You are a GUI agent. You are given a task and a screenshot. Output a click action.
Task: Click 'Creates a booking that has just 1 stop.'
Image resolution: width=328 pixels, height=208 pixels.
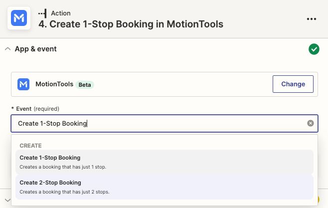63,167
